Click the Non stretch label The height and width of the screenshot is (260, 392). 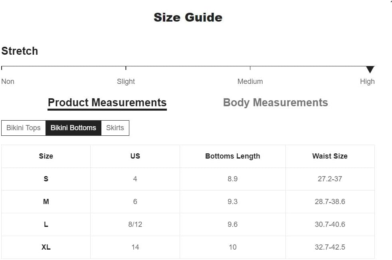pyautogui.click(x=8, y=81)
